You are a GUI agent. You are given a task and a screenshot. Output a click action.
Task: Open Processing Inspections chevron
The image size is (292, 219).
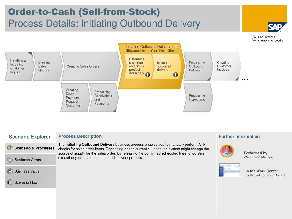point(198,98)
